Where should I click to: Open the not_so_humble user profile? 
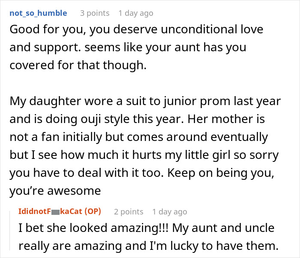point(38,13)
